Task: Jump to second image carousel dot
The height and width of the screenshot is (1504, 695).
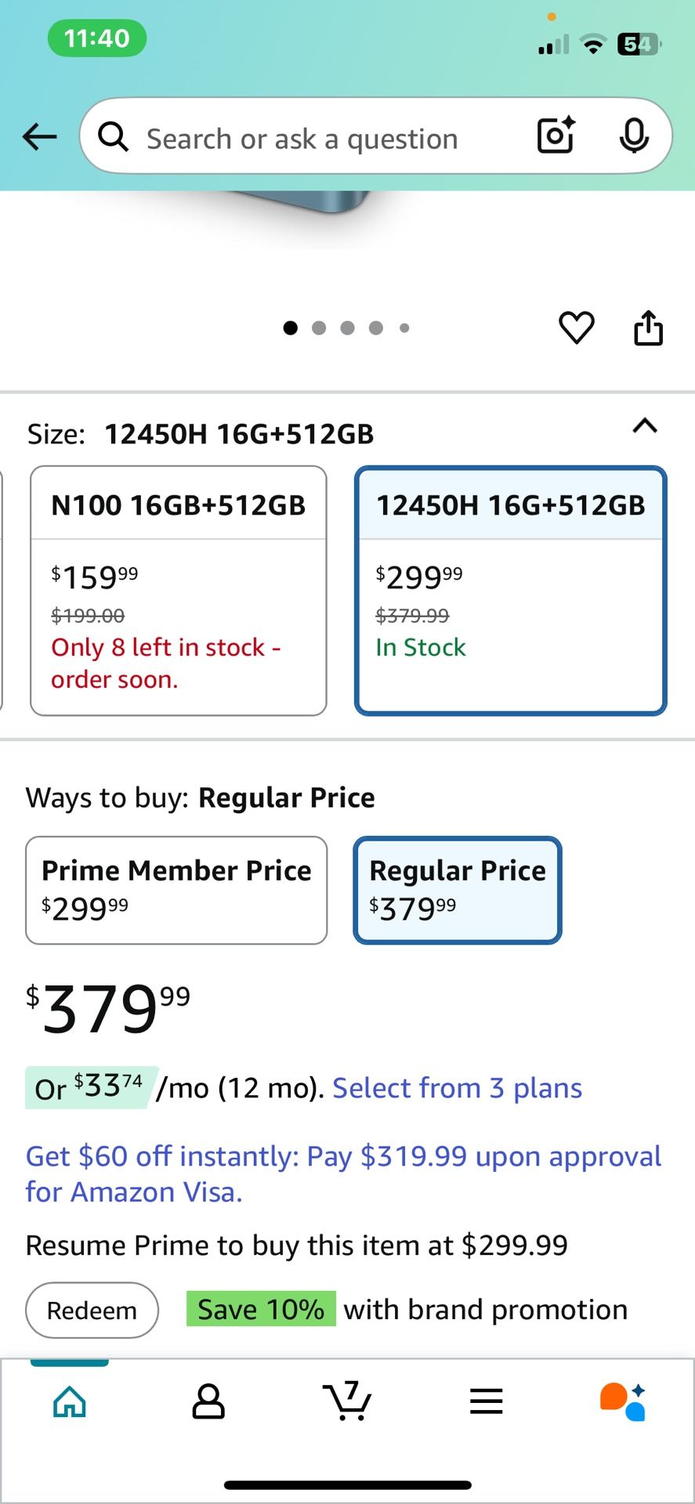Action: pos(319,327)
